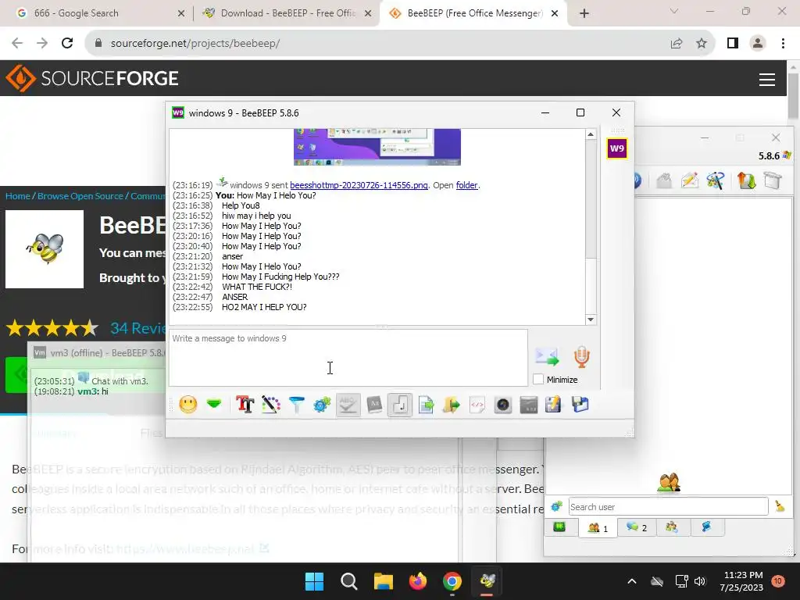
Task: Click the broom clear search icon
Action: coord(780,506)
